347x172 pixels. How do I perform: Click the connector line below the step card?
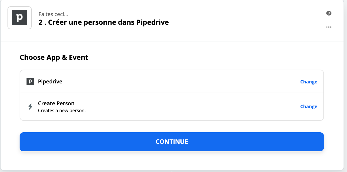tap(172, 171)
